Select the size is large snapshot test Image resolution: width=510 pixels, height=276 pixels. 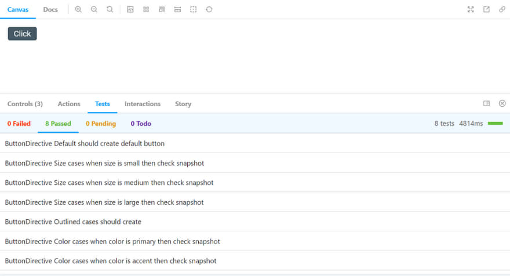[x=255, y=202]
